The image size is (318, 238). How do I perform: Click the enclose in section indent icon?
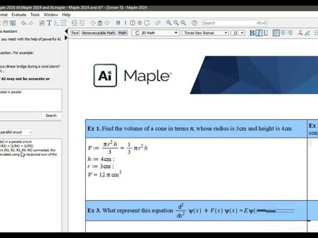click(x=75, y=23)
